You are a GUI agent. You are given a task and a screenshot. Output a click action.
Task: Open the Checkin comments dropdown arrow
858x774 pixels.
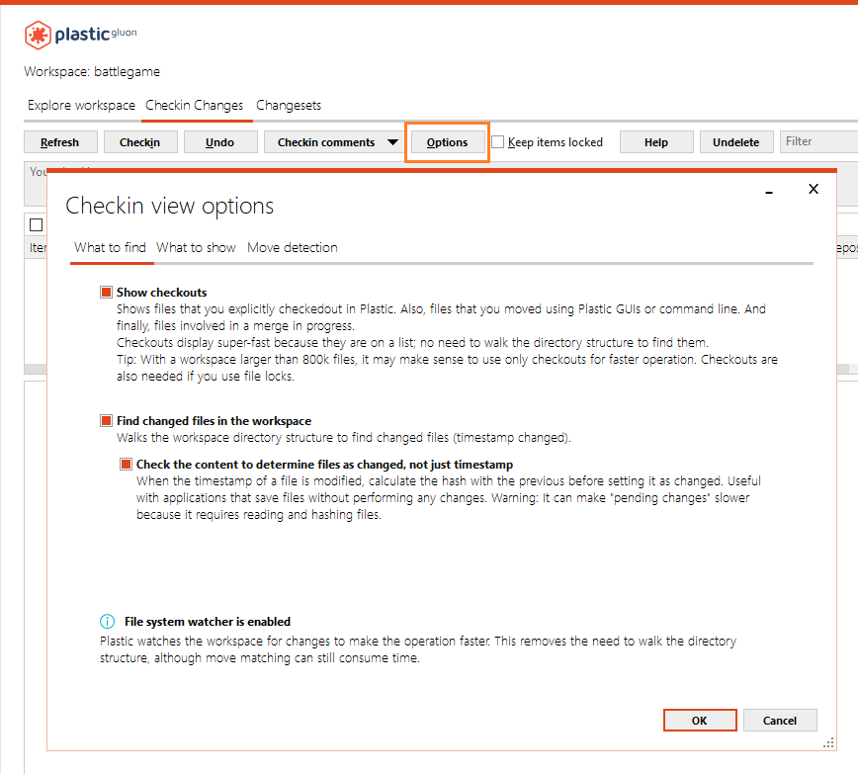[392, 142]
